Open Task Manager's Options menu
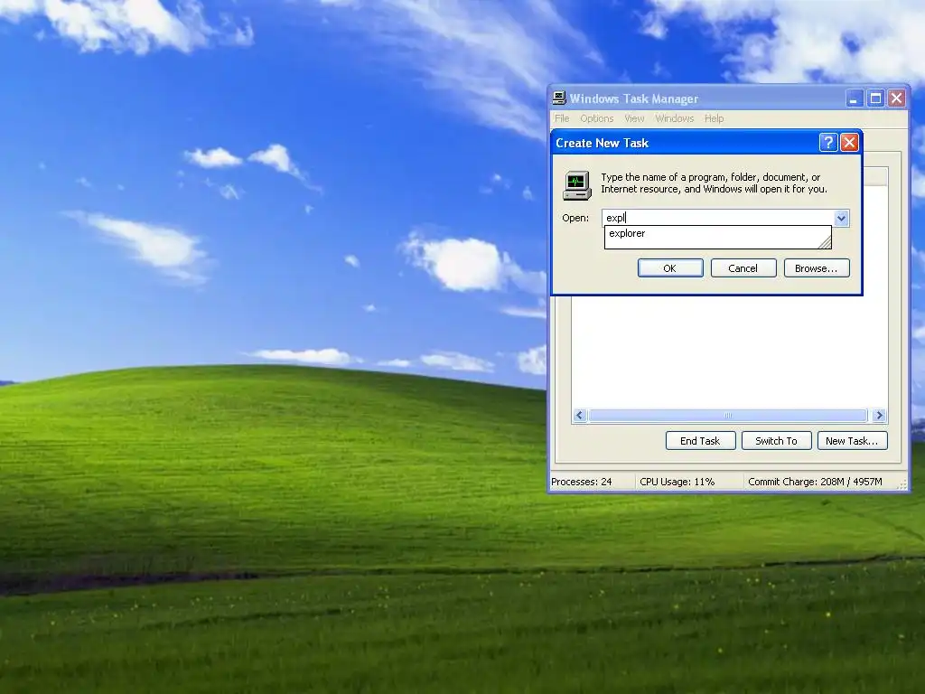Viewport: 925px width, 694px height. 597,118
